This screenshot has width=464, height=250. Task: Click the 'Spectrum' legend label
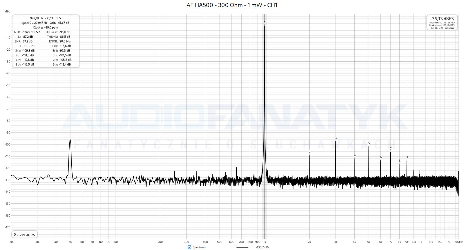[199, 247]
